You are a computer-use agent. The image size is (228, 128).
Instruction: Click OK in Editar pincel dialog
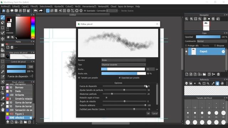click(x=148, y=114)
